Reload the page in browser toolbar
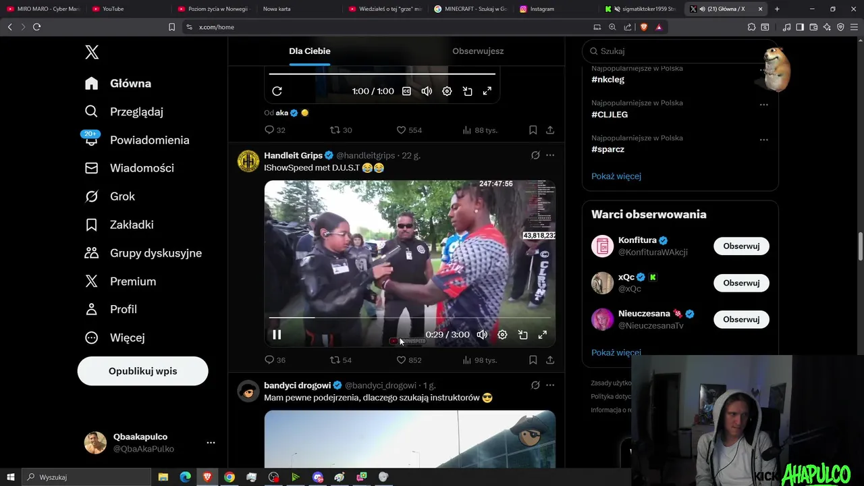864x486 pixels. coord(36,27)
